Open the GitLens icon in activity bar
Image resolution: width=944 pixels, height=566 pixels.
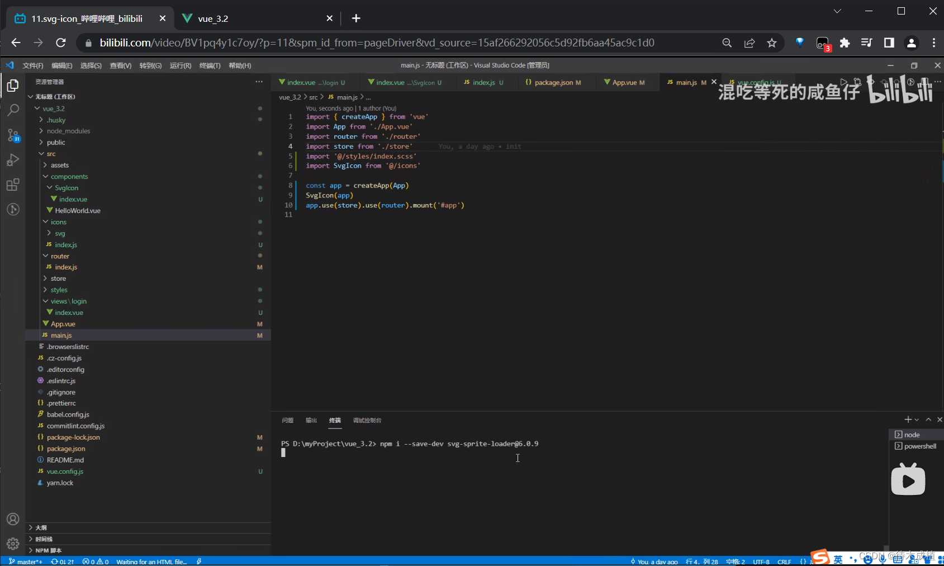pyautogui.click(x=13, y=209)
